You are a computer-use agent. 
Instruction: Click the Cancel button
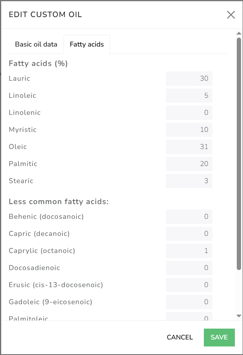point(179,337)
